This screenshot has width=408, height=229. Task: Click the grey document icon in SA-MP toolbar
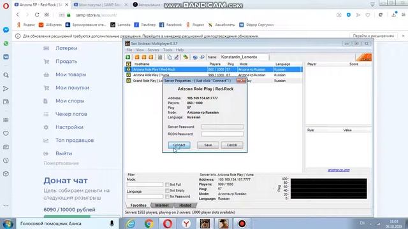160,57
